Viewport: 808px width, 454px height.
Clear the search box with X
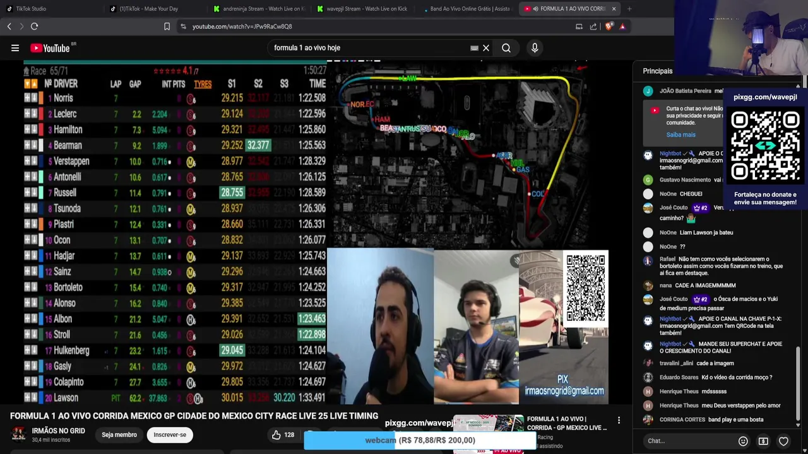(486, 48)
